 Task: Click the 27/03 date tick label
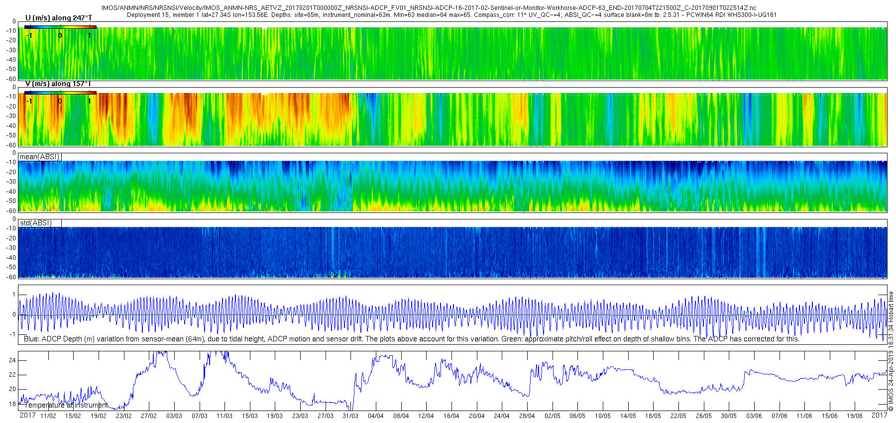click(326, 416)
